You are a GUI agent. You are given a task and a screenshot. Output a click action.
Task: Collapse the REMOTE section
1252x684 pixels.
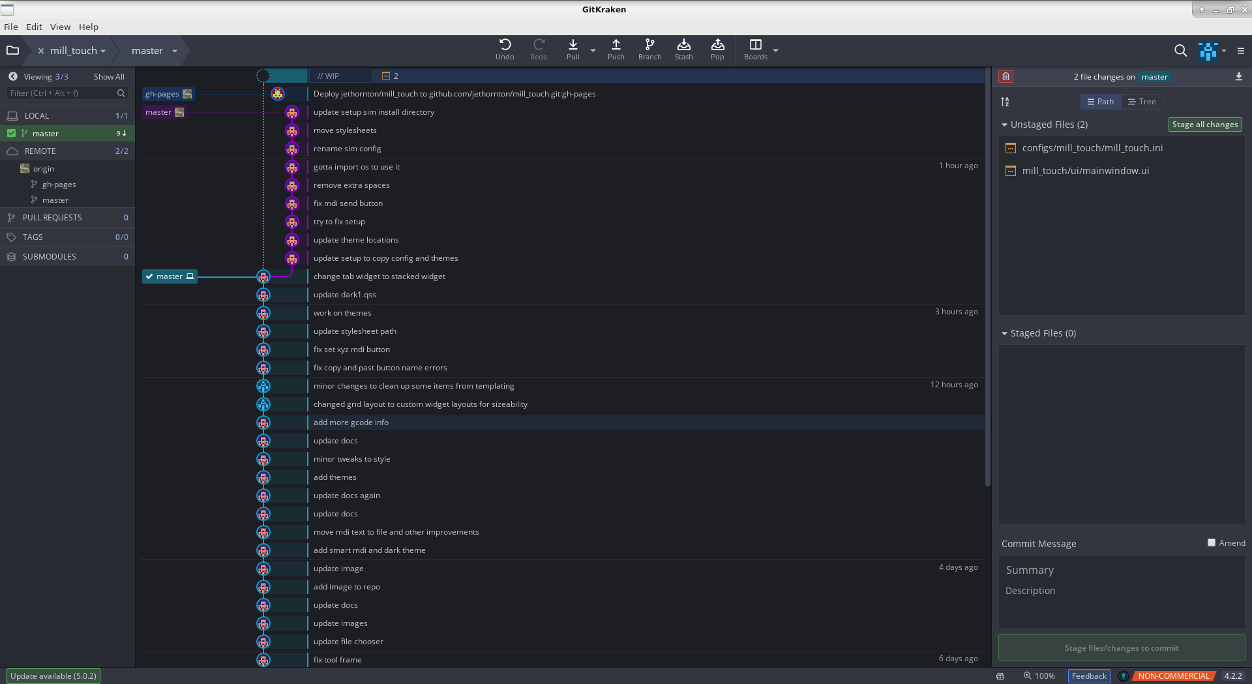[x=67, y=151]
